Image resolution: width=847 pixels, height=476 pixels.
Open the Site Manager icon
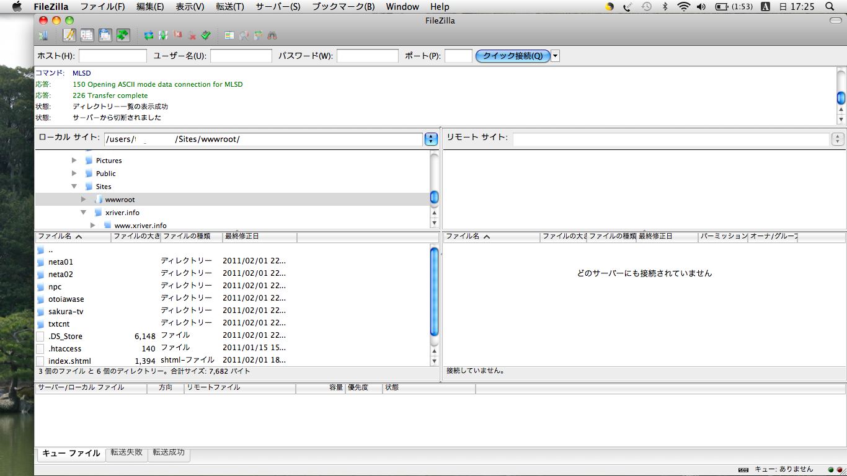[43, 35]
